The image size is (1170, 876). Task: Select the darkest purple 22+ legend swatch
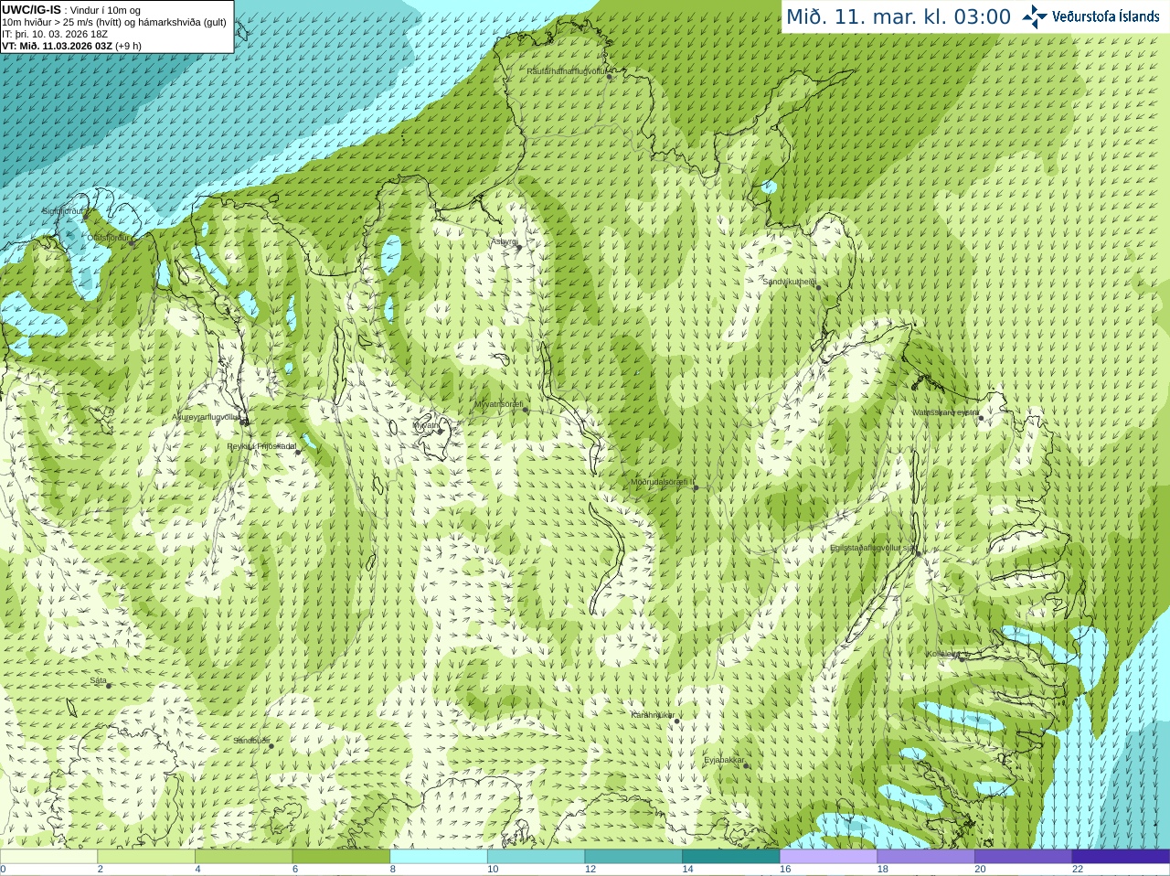point(1121,857)
